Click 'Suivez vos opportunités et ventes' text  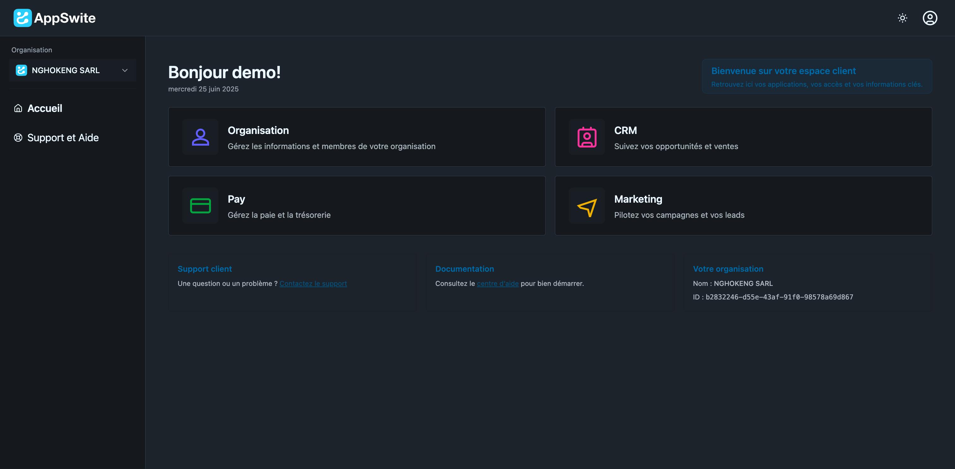tap(676, 146)
